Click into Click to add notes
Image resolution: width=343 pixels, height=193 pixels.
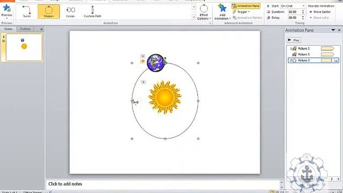click(65, 184)
